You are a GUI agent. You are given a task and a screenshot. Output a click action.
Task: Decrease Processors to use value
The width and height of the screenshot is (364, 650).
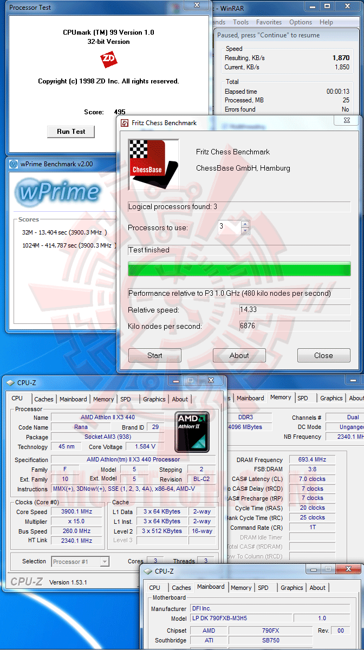pyautogui.click(x=245, y=230)
